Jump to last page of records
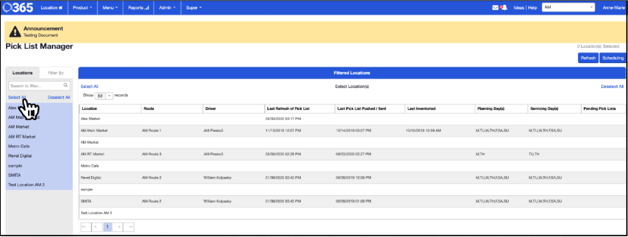628x237 pixels. tap(130, 227)
